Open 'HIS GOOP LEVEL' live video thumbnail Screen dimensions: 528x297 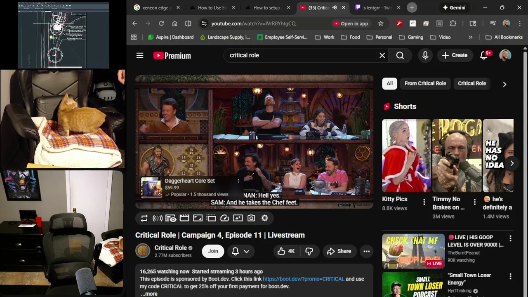tap(413, 251)
